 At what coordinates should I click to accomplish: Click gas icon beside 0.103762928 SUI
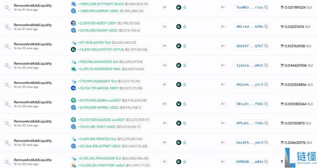click(x=282, y=46)
